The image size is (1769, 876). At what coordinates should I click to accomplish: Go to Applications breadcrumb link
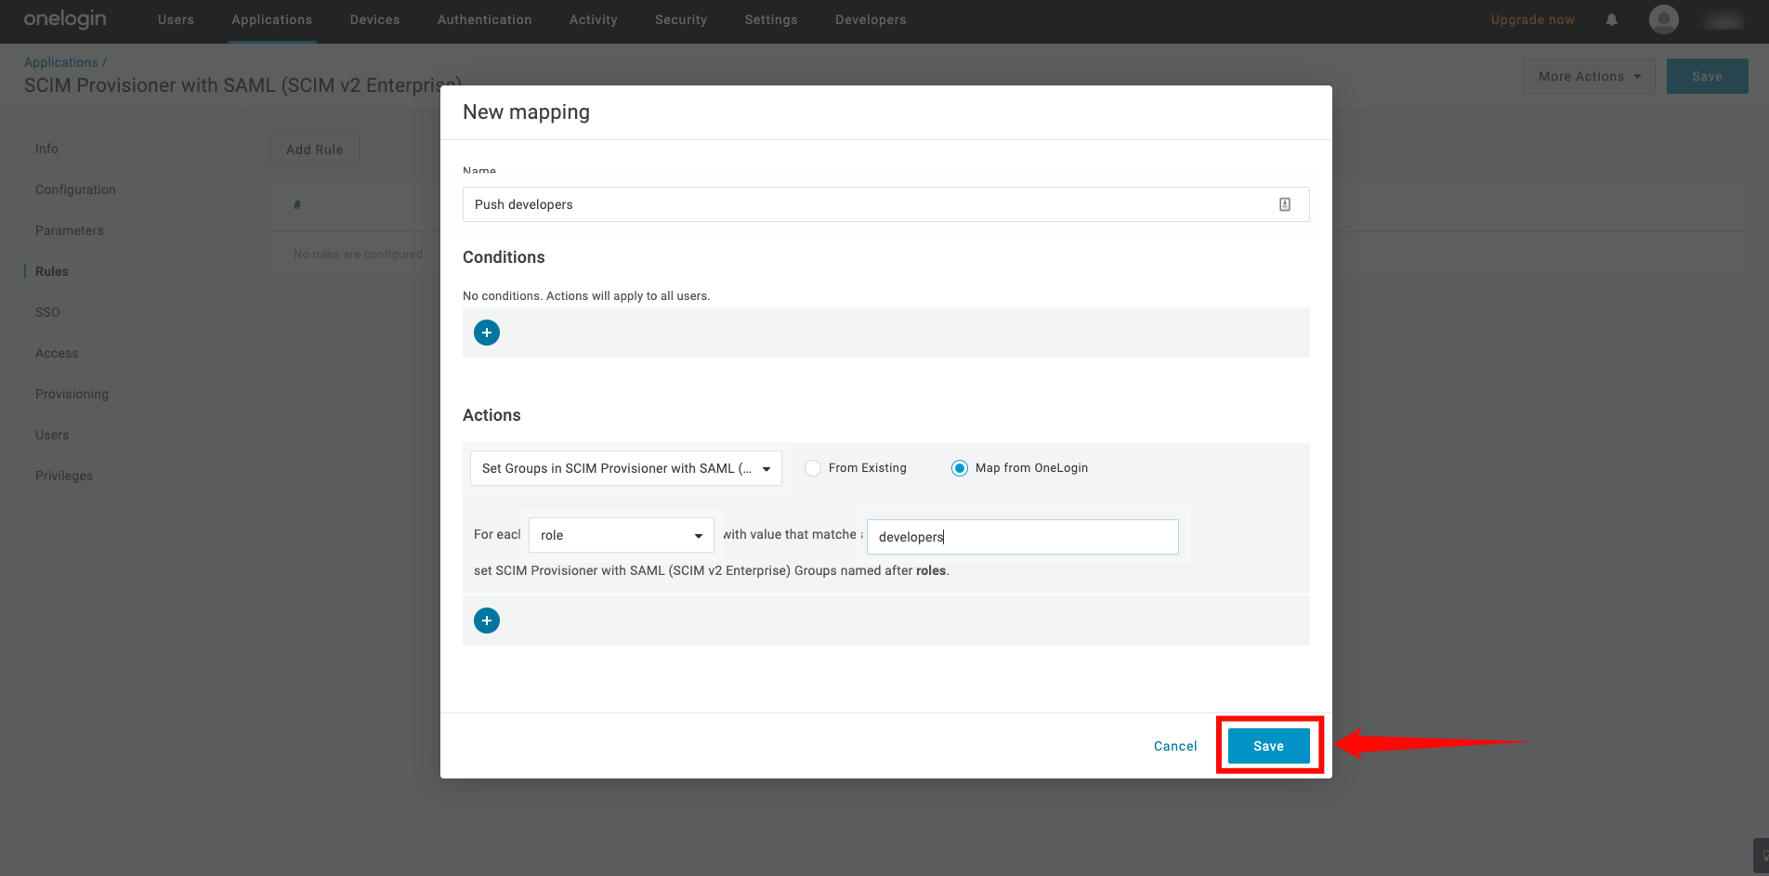(61, 62)
